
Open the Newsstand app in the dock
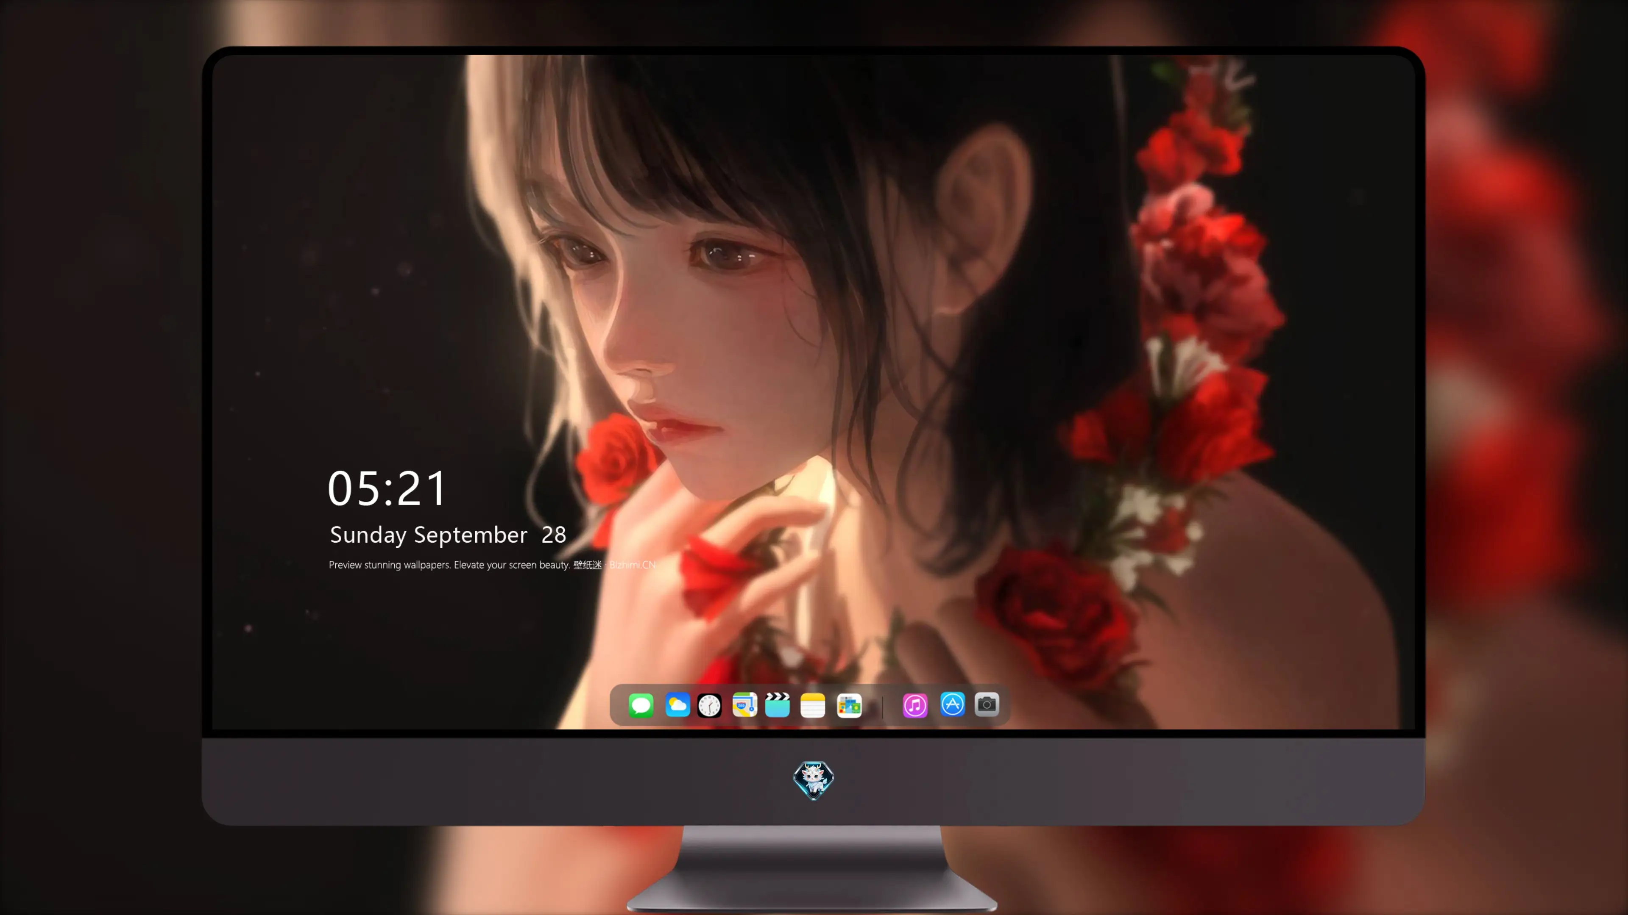pos(849,705)
